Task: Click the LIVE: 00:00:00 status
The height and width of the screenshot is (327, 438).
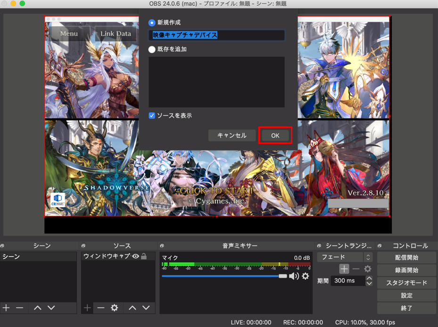Action: (251, 322)
